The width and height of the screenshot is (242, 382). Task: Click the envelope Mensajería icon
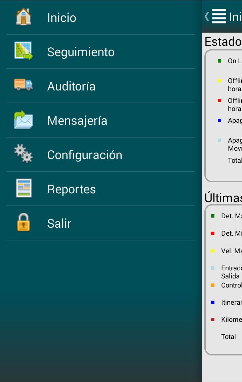point(24,120)
